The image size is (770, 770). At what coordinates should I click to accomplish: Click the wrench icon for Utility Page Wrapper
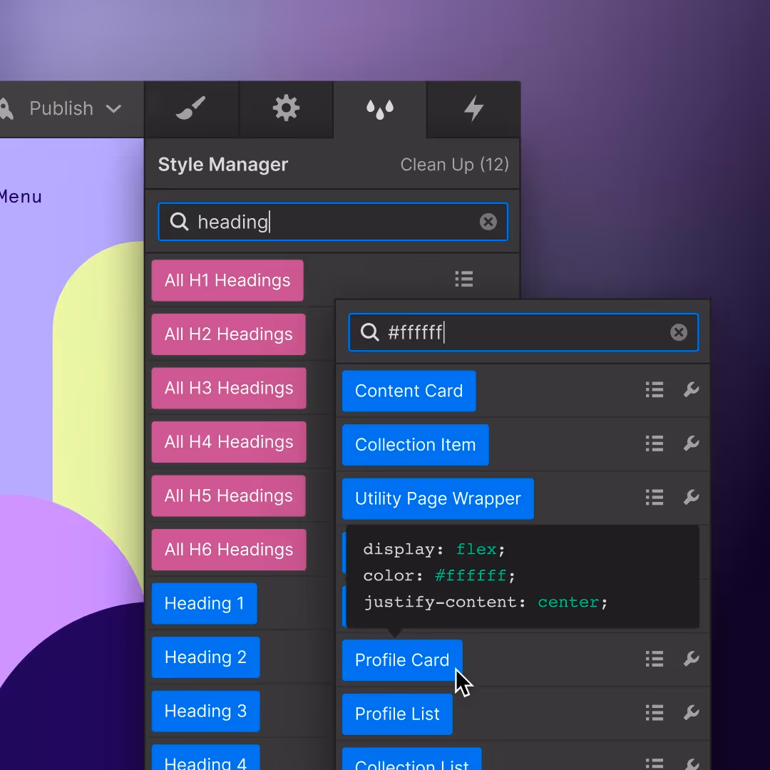(x=691, y=498)
